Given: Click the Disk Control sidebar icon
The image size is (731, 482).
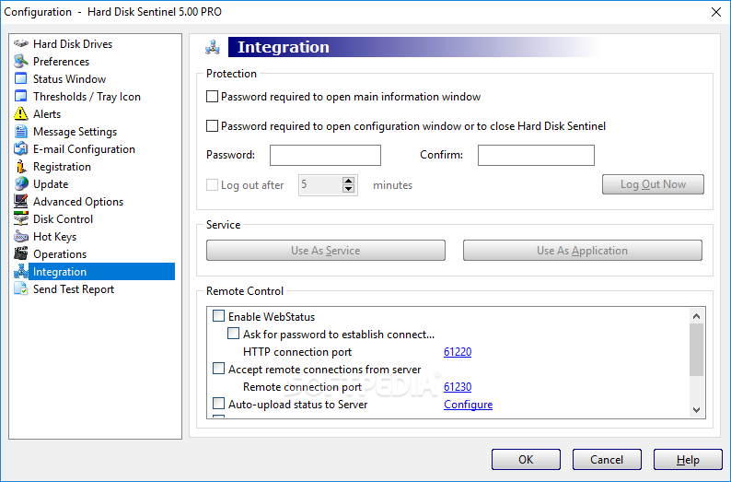Looking at the screenshot, I should [21, 218].
